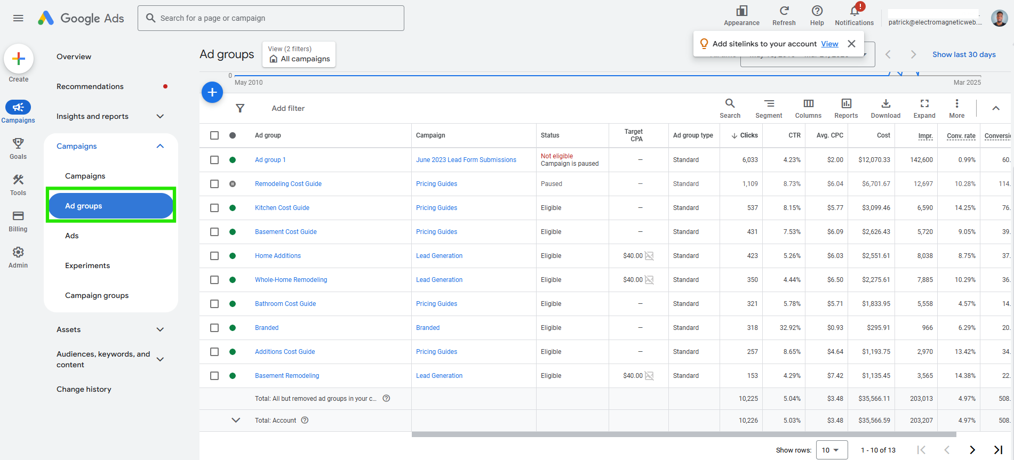Click the filter funnel icon
This screenshot has height=460, width=1014.
[240, 108]
